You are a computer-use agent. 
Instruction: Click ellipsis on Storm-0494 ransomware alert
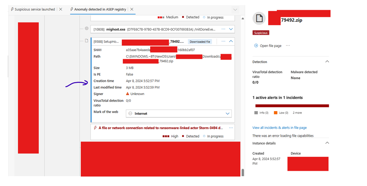tap(231, 128)
